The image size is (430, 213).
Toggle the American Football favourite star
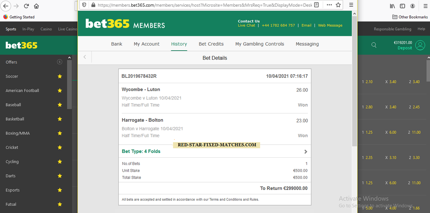point(60,91)
